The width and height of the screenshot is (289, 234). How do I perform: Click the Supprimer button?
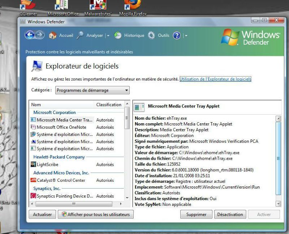pos(196,214)
